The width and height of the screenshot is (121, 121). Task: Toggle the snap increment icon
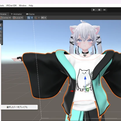tap(36, 18)
